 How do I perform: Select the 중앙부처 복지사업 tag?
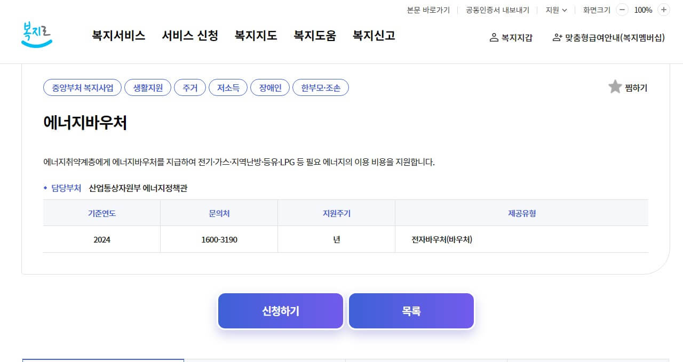point(82,87)
